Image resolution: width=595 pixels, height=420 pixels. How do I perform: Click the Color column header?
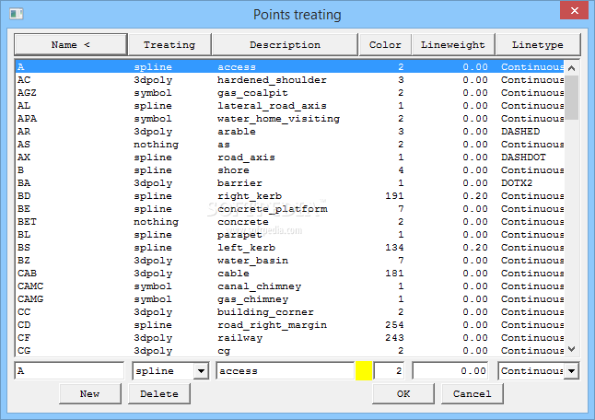click(x=385, y=45)
